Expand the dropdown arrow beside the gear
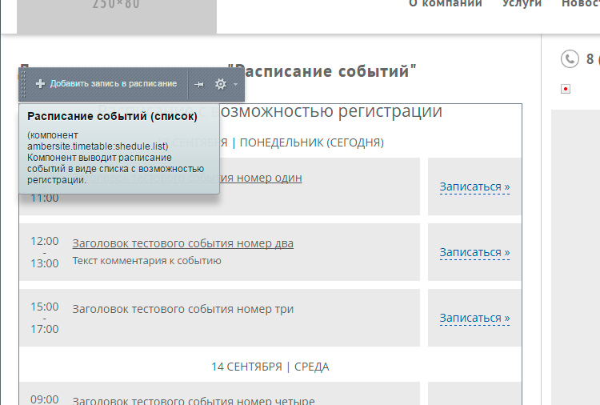Screen dimensions: 600x405 click(235, 84)
